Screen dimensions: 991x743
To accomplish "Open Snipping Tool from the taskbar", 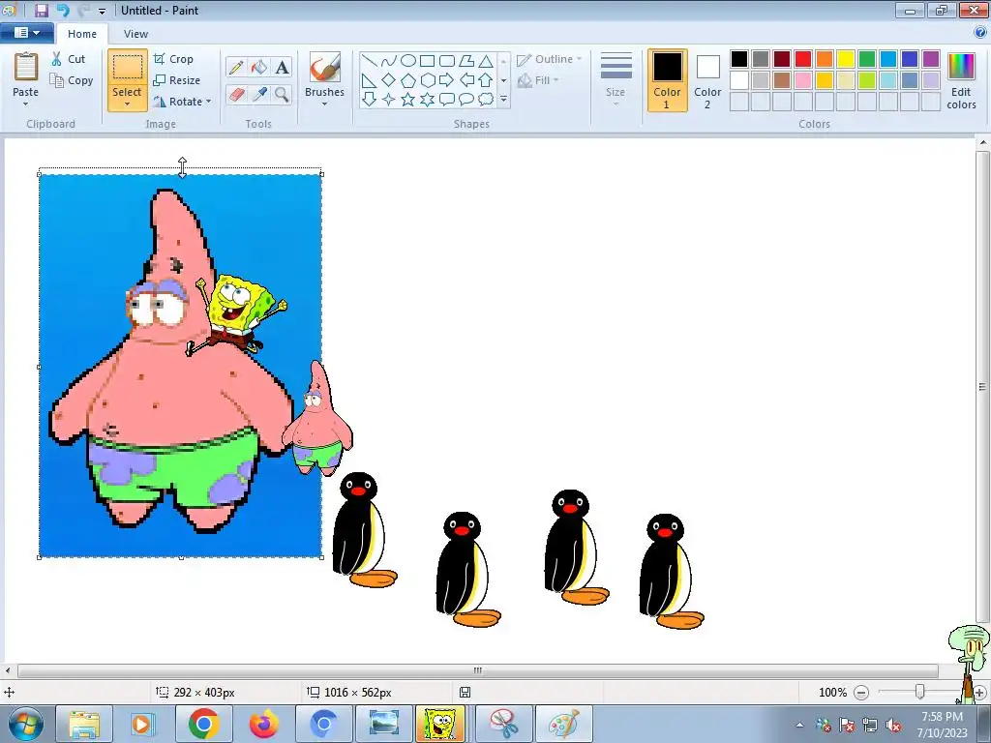I will [x=503, y=724].
